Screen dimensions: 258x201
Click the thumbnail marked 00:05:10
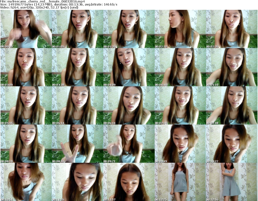click(x=232, y=67)
